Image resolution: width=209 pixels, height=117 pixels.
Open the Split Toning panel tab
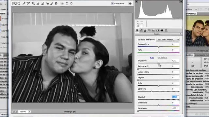153,30
